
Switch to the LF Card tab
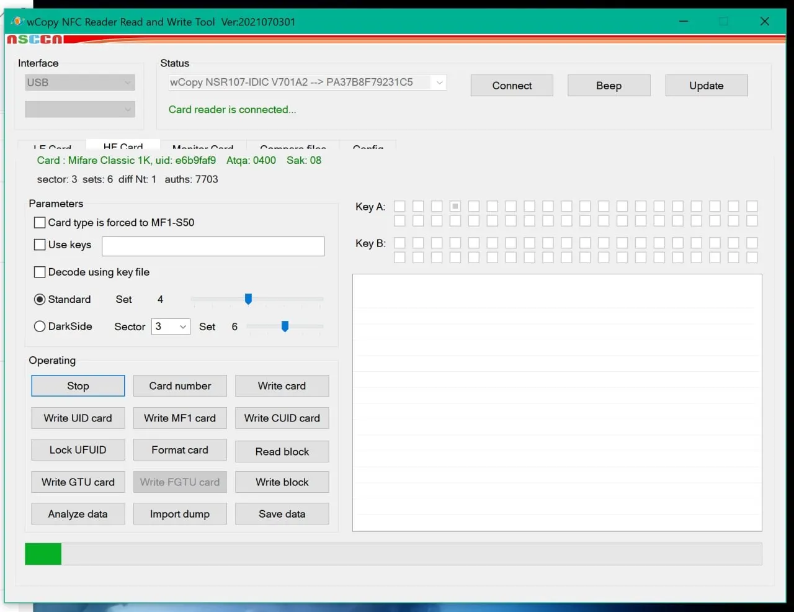click(x=52, y=146)
